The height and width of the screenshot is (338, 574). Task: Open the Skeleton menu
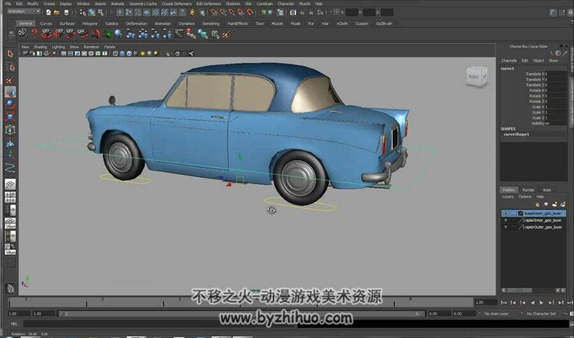(x=233, y=4)
